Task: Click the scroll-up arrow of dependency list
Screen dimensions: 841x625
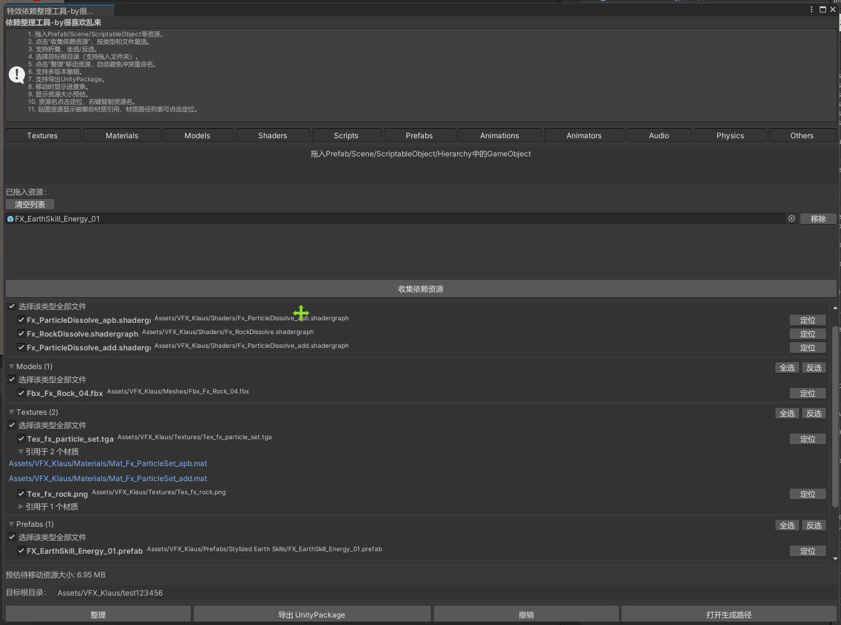Action: click(x=835, y=308)
